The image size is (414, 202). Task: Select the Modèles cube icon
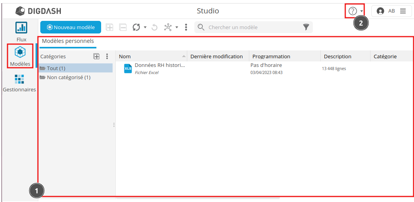pos(20,52)
